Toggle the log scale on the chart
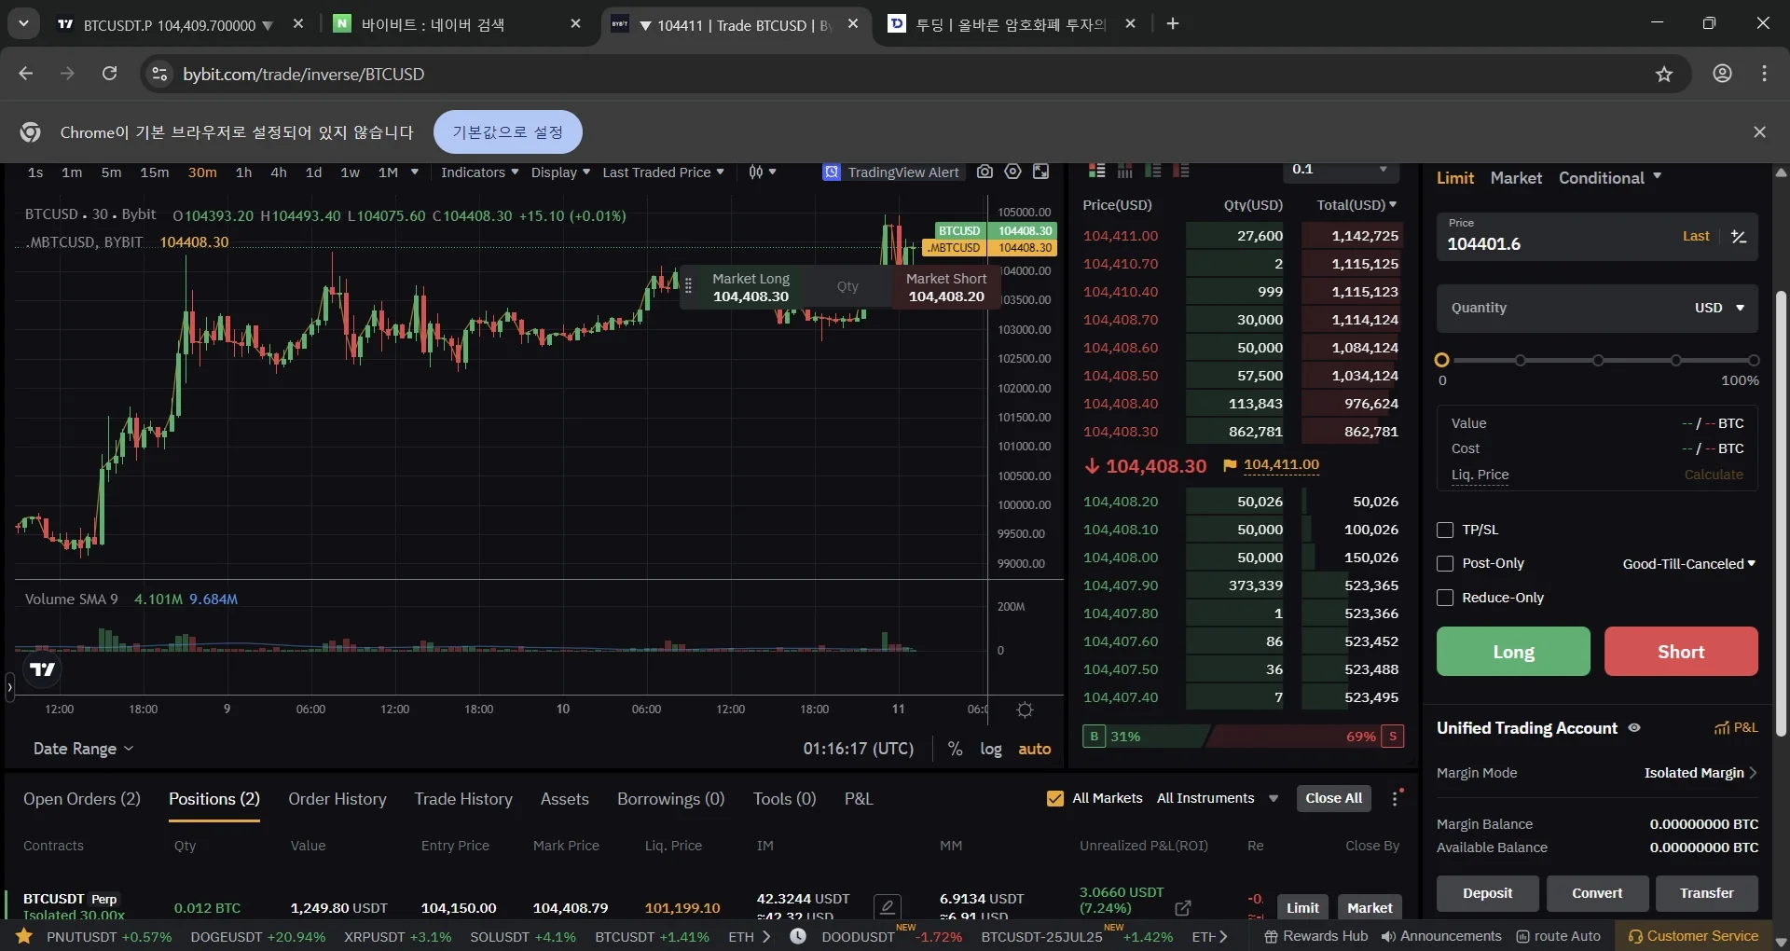This screenshot has height=951, width=1790. coord(991,749)
